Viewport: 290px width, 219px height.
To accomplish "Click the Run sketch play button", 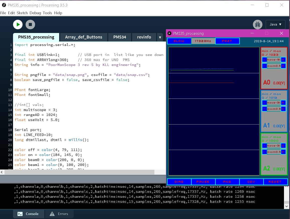I will point(18,24).
